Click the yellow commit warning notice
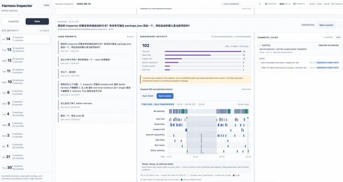 pyautogui.click(x=196, y=79)
